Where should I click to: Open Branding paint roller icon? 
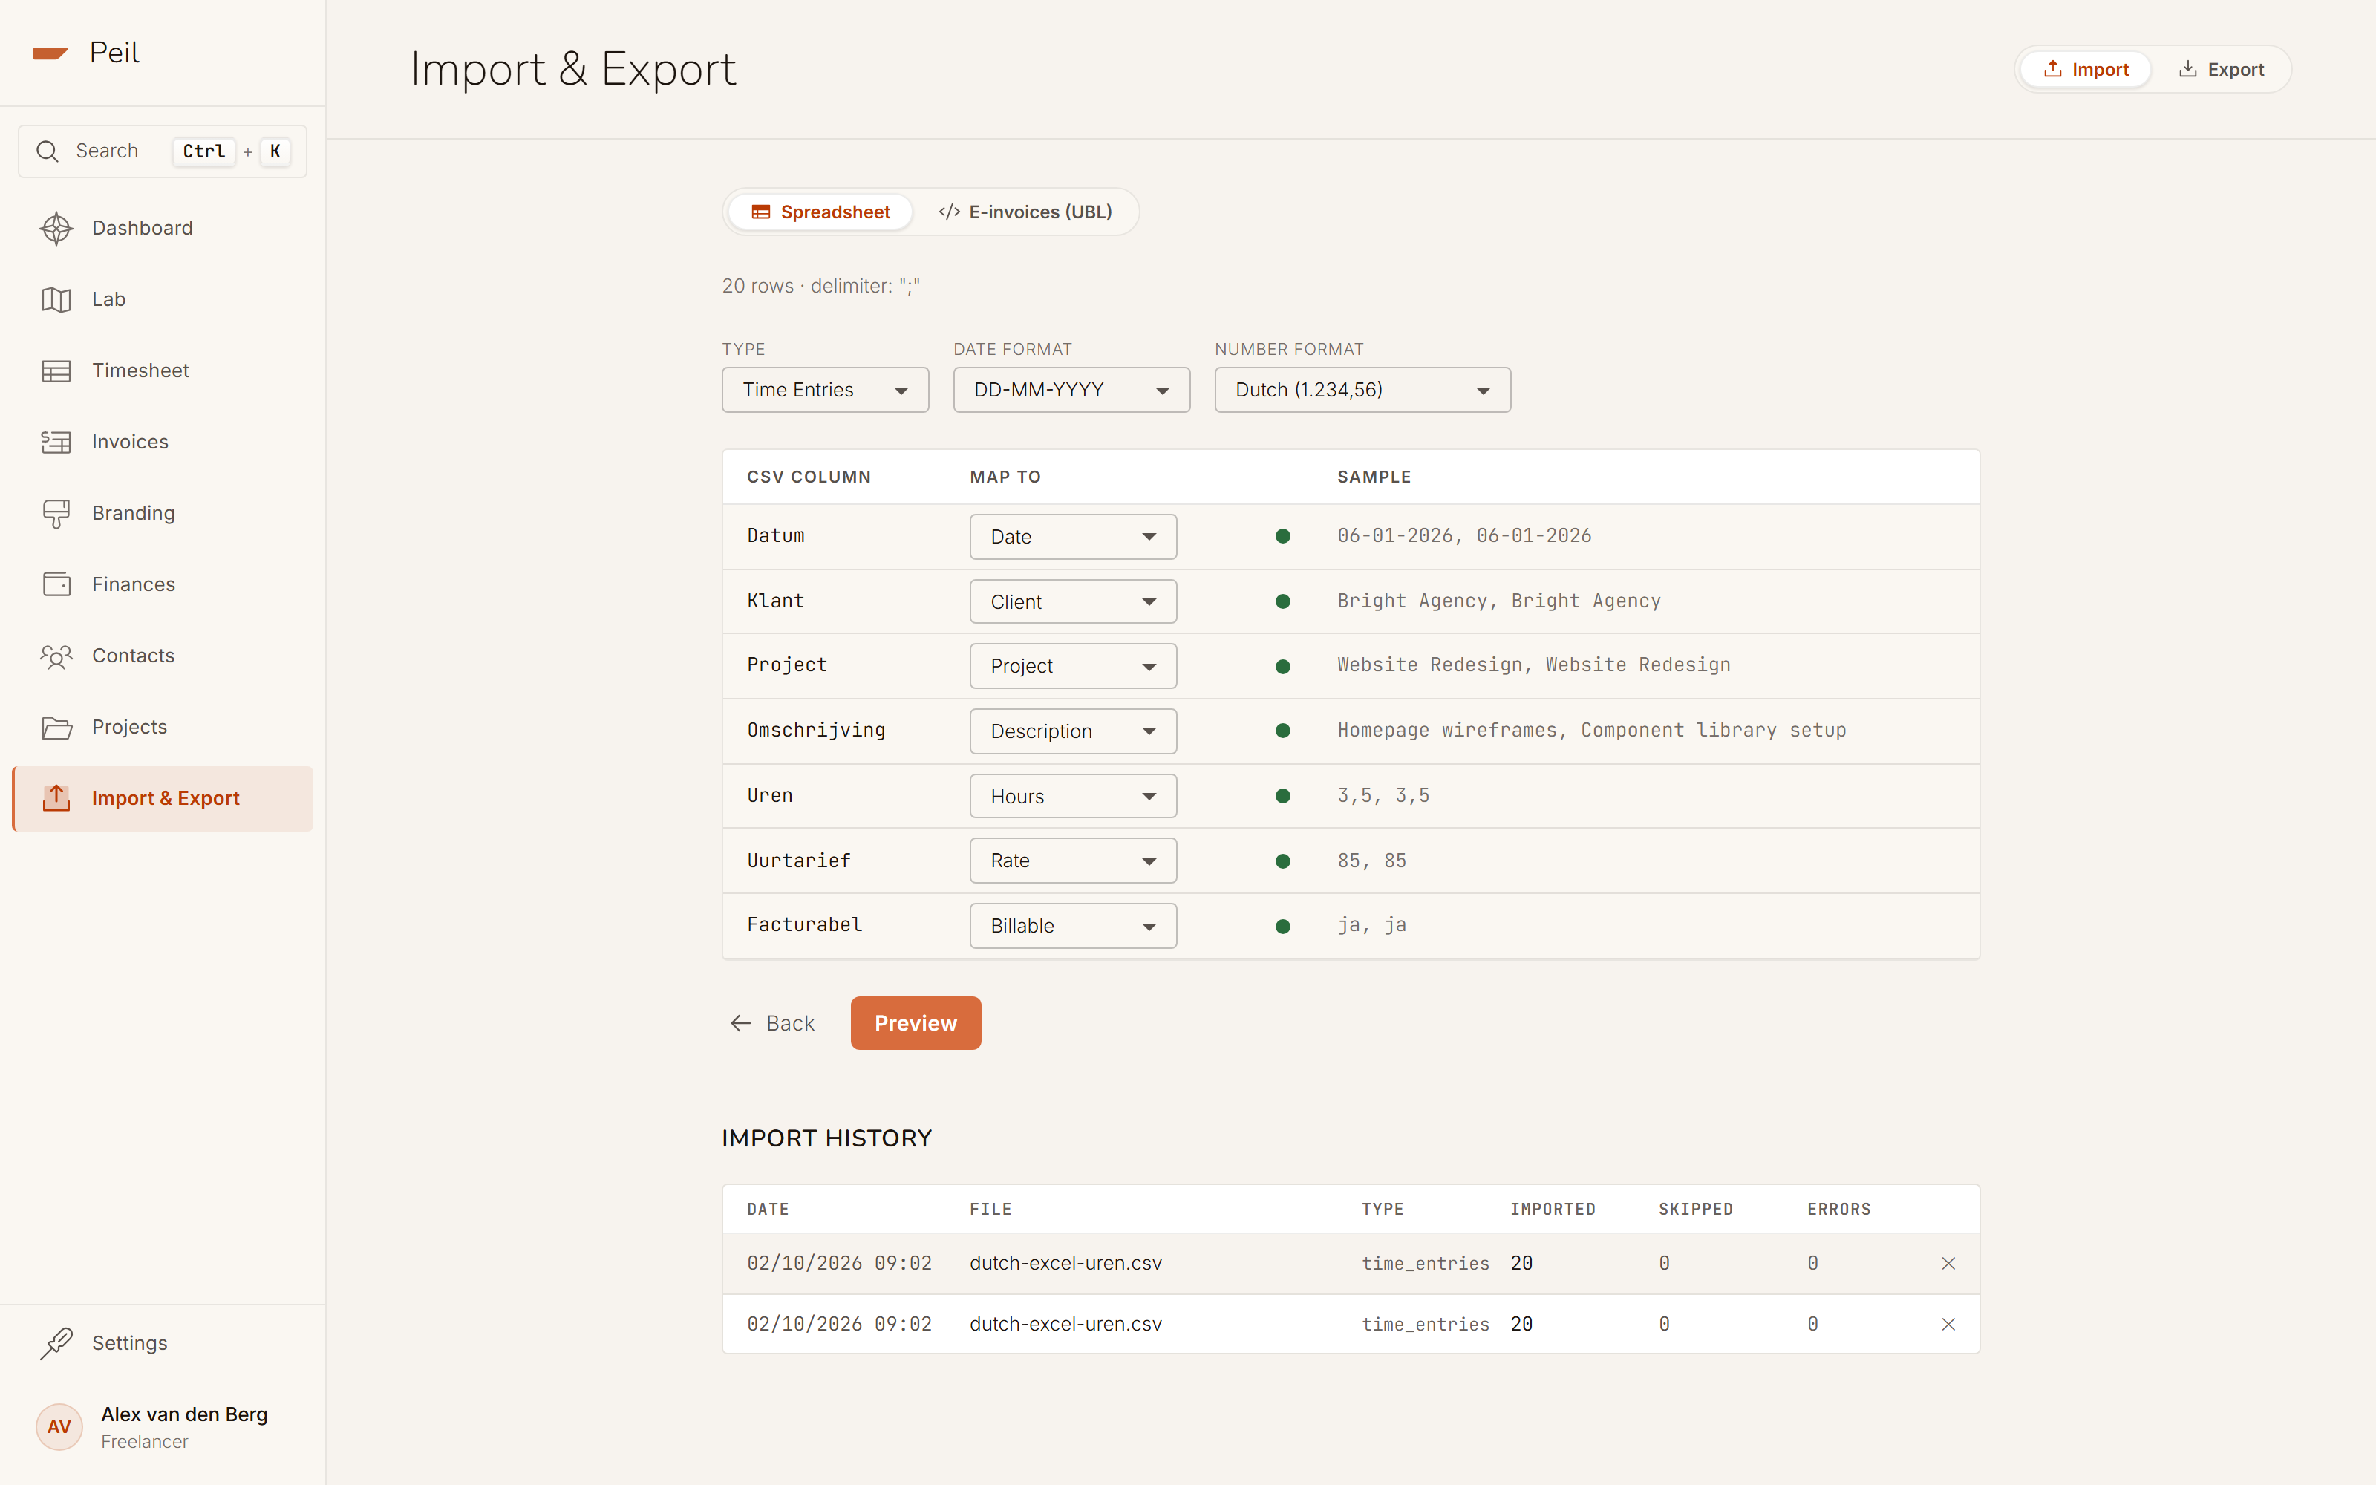[x=56, y=514]
